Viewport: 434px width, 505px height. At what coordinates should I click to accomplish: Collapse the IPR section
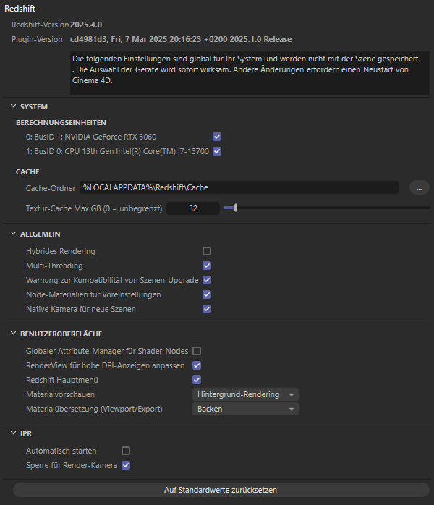[x=13, y=433]
